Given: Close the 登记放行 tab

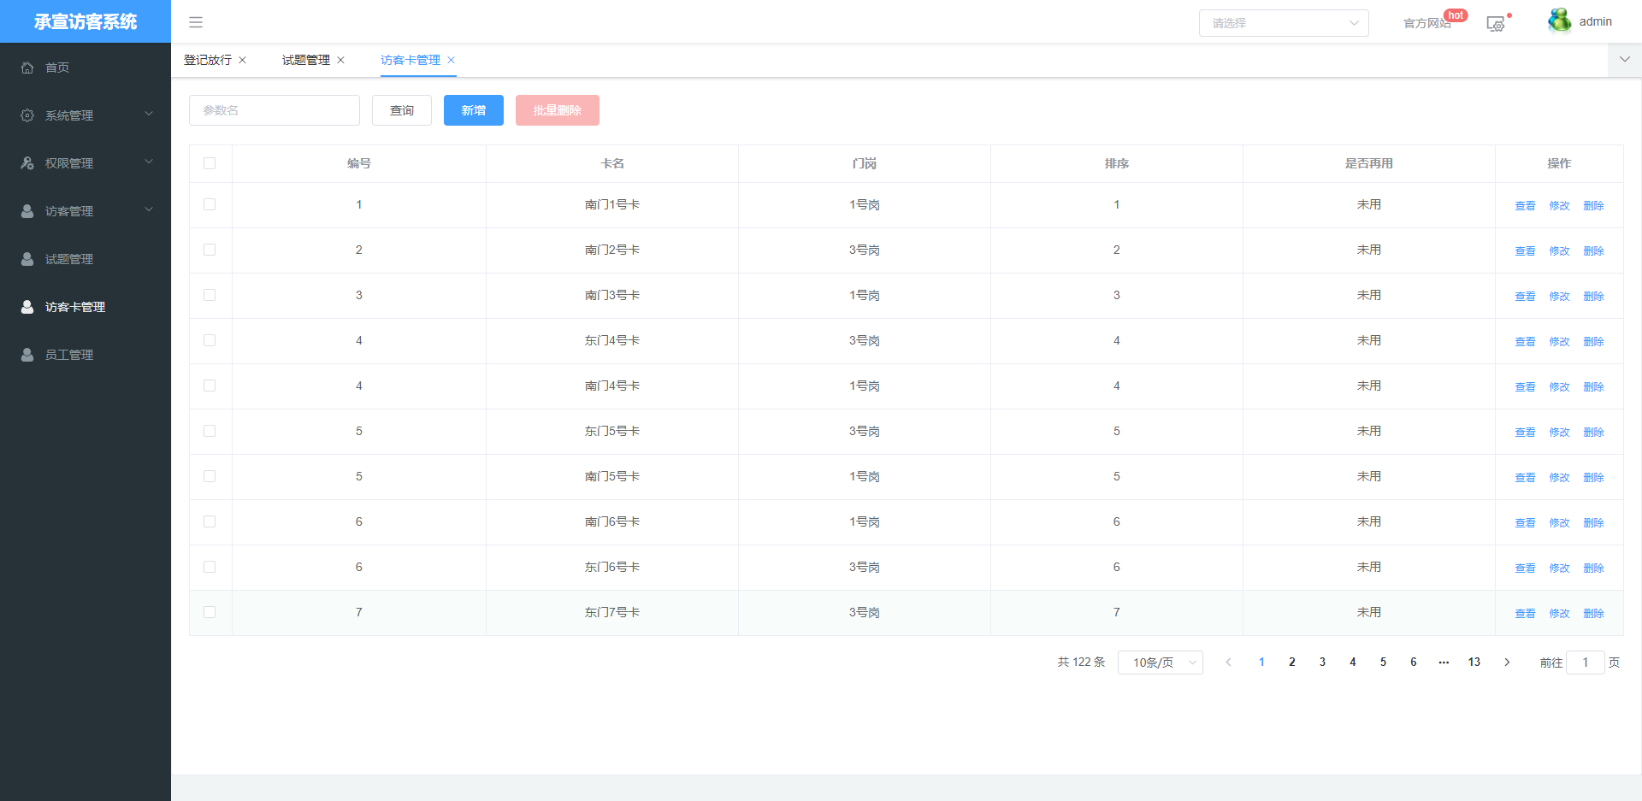Looking at the screenshot, I should point(243,60).
